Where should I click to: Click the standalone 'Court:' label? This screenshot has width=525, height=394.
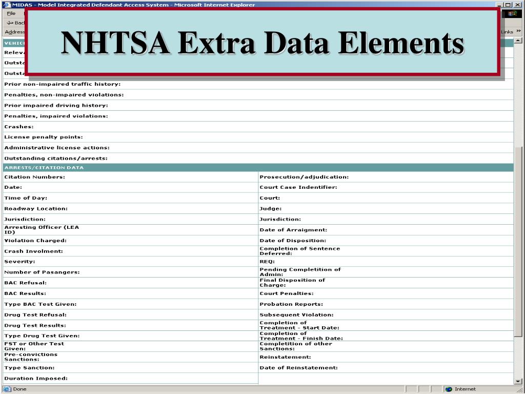pos(270,198)
